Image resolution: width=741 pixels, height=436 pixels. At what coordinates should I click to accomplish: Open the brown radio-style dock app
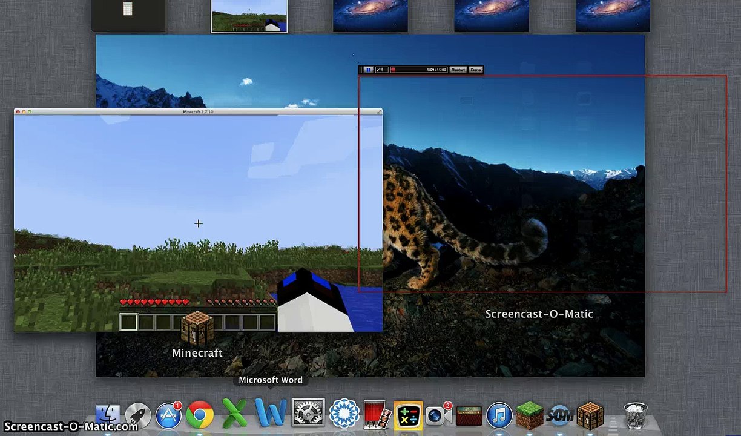pos(469,415)
